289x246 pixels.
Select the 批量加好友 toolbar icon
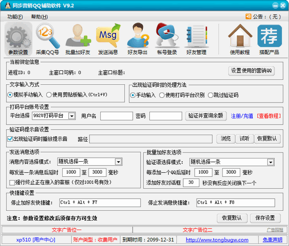tap(78, 39)
